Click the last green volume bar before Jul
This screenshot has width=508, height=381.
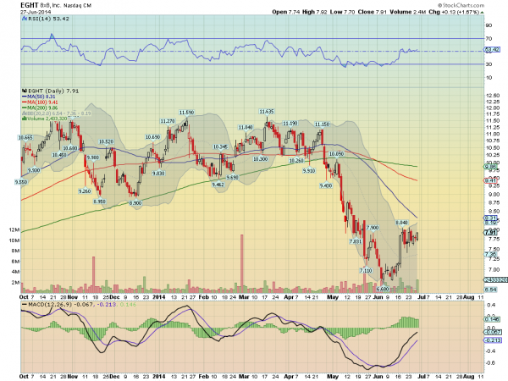pos(417,286)
